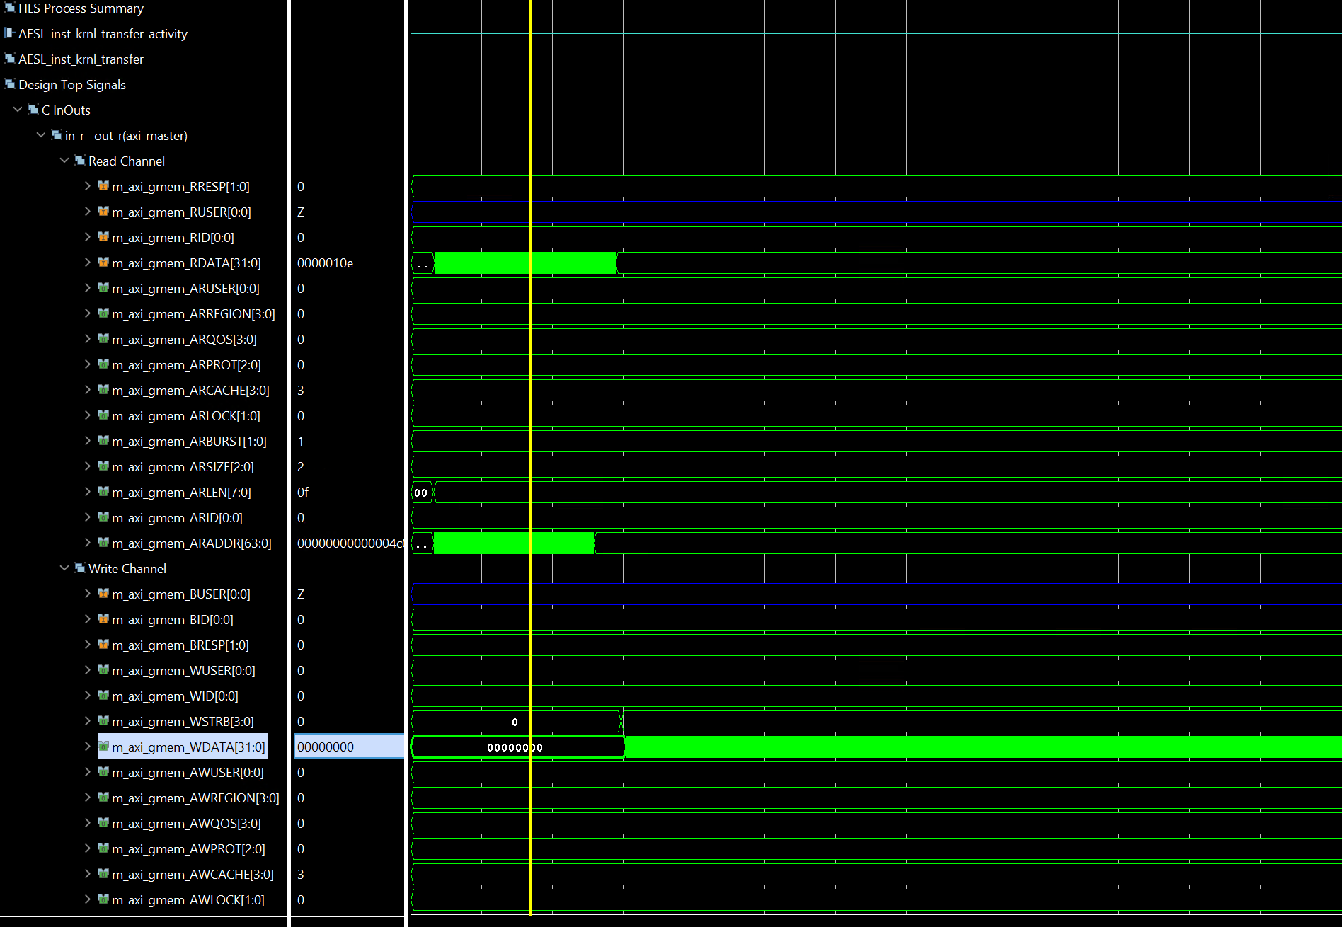Click the m_axi_gmem_ARLEN[7:0] bus icon

103,492
